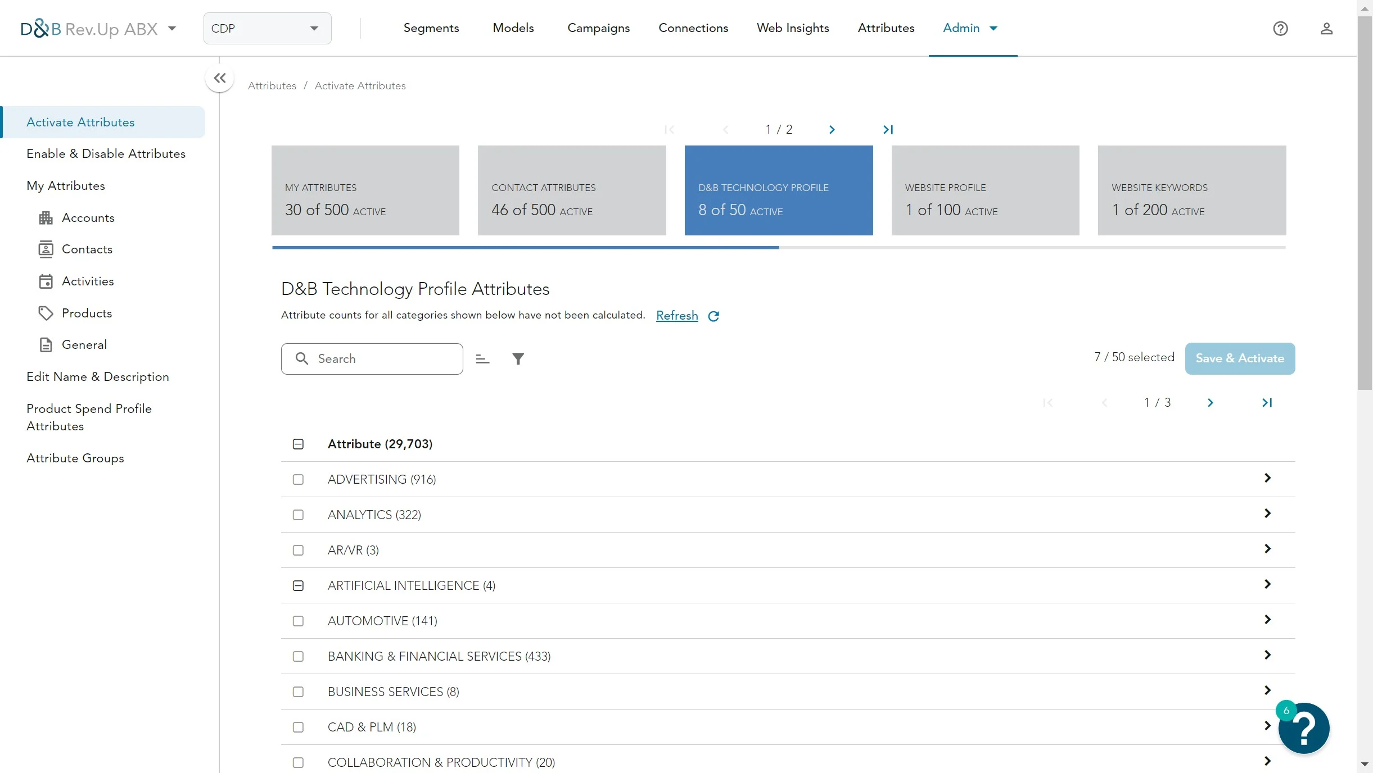This screenshot has height=773, width=1373.
Task: Select the My Attributes category card
Action: pos(365,190)
